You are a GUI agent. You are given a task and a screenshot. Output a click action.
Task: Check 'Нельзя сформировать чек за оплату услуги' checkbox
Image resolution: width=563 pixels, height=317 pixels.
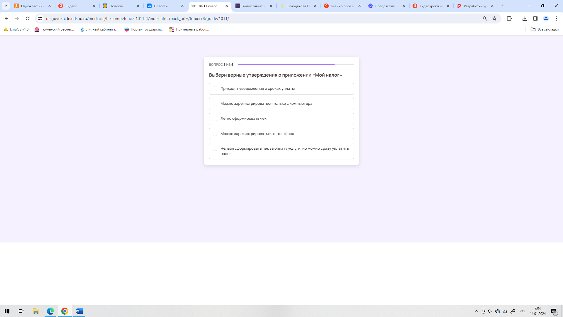tap(215, 149)
